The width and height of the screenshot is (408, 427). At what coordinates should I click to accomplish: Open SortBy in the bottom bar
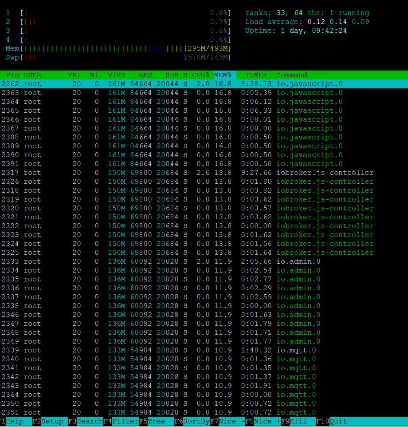click(196, 421)
